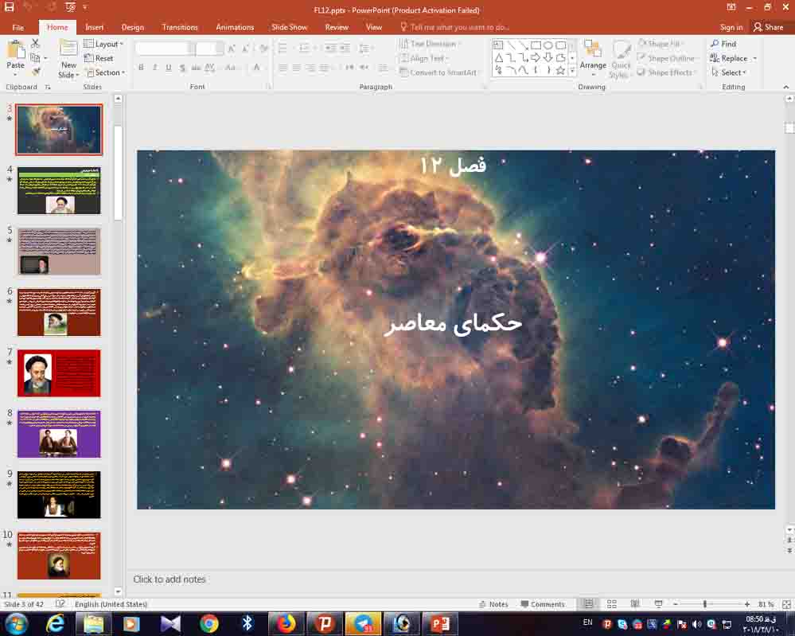This screenshot has height=636, width=795.
Task: Open the New Slide dropdown
Action: [x=68, y=73]
